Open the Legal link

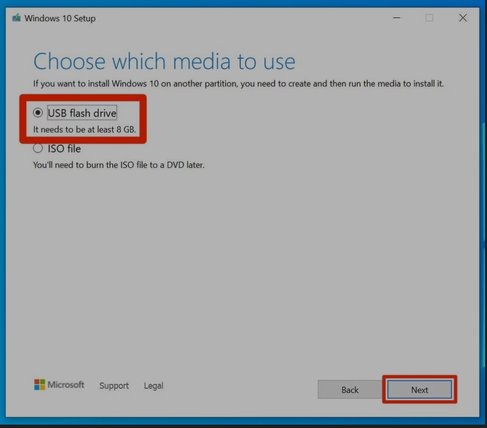[x=153, y=386]
